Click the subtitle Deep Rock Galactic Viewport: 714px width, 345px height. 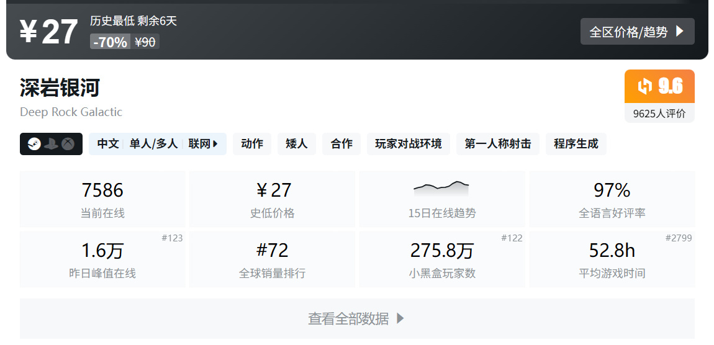tap(71, 112)
